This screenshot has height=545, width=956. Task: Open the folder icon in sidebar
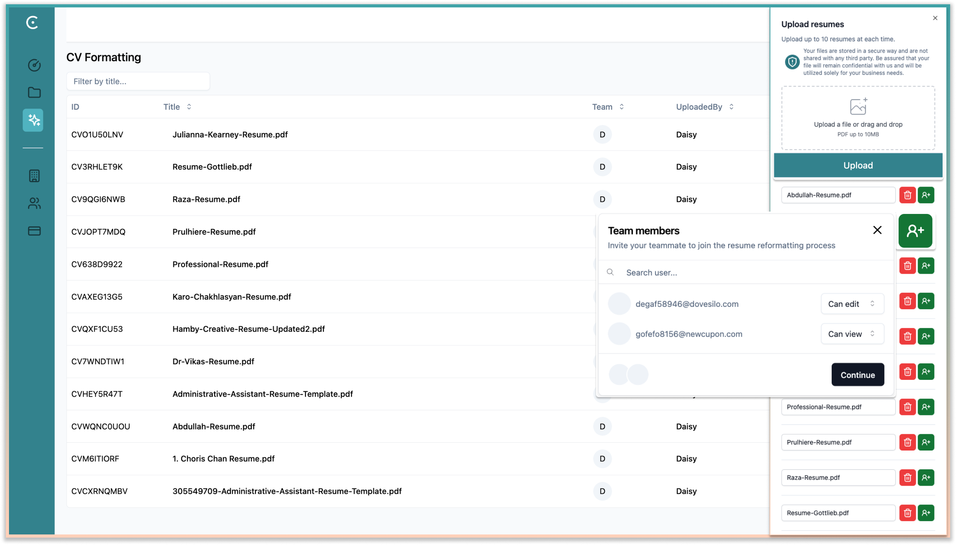tap(34, 93)
